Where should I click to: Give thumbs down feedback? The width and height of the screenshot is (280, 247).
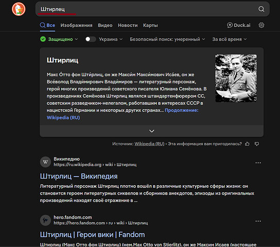pos(257,144)
